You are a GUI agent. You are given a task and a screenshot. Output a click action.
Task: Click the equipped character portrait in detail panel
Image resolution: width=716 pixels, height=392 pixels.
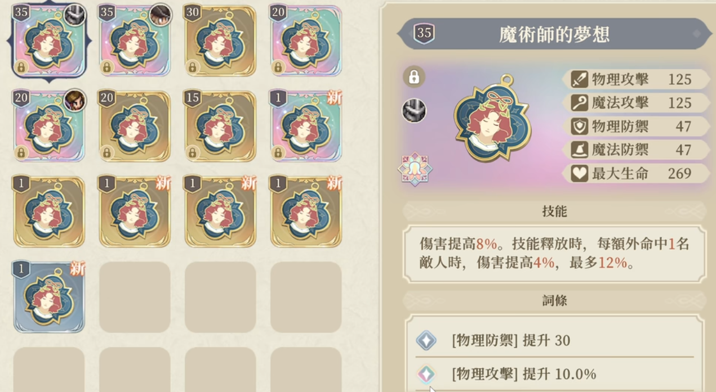414,111
